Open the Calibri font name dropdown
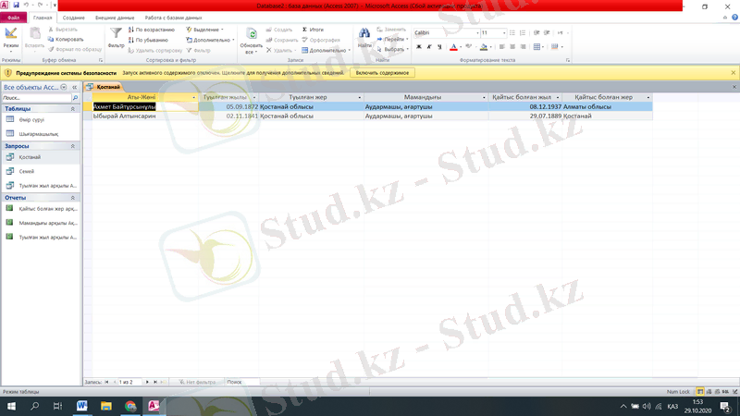 [477, 33]
